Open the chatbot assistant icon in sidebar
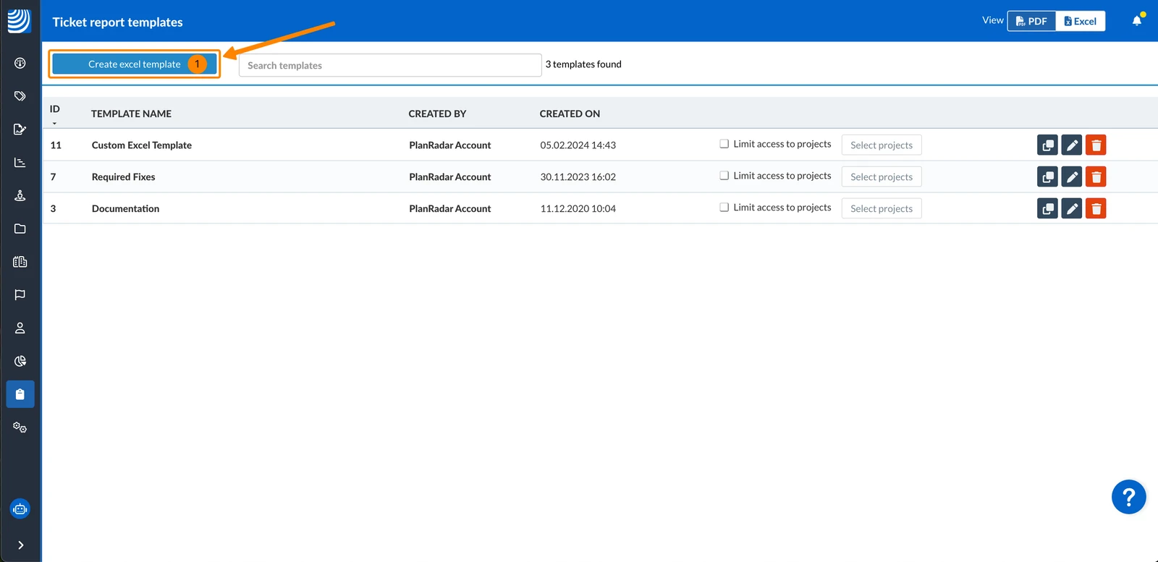The height and width of the screenshot is (562, 1158). [x=20, y=509]
